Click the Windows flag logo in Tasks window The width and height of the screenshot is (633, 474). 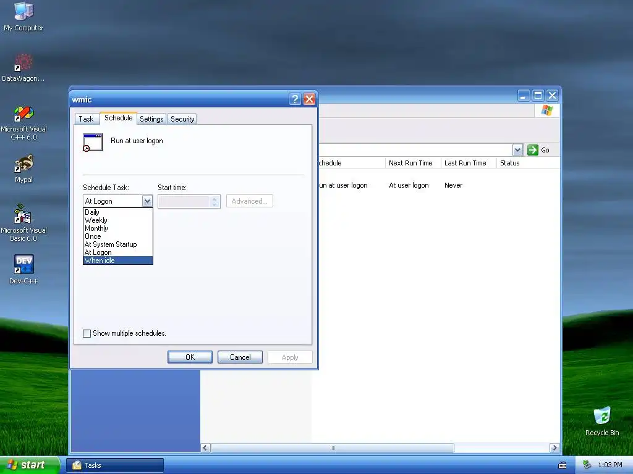[x=547, y=110]
